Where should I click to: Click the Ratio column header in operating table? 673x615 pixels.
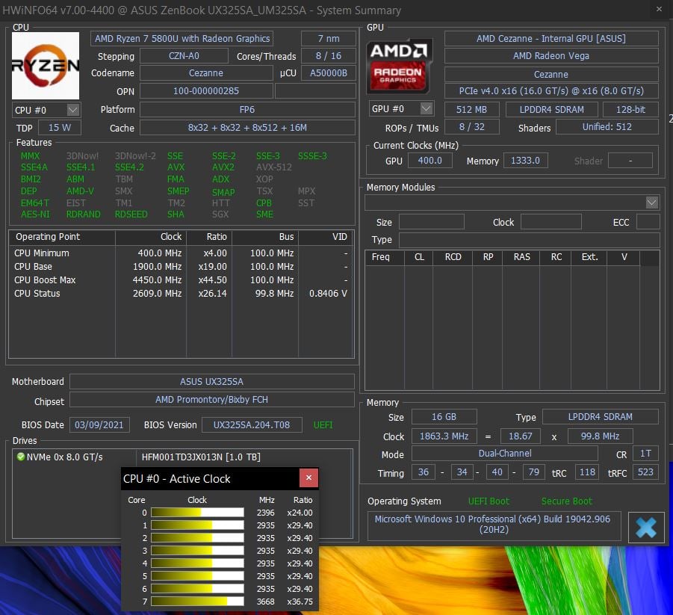[x=209, y=237]
